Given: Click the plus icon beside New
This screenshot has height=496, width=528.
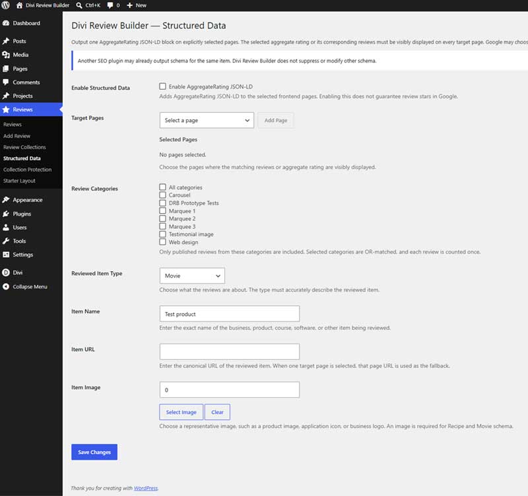Looking at the screenshot, I should 129,5.
